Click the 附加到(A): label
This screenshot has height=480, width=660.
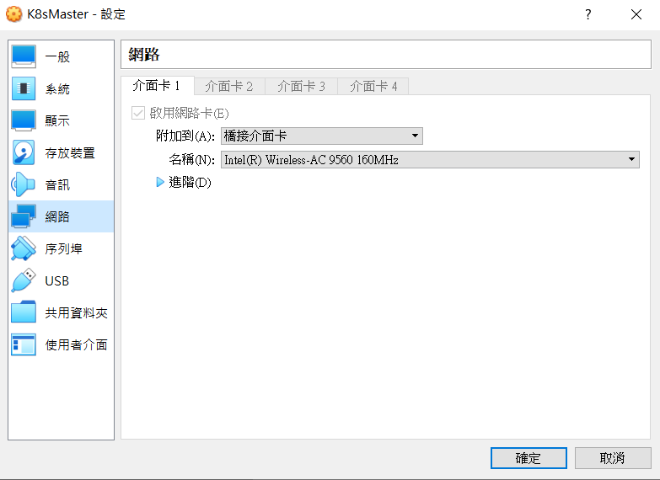185,136
